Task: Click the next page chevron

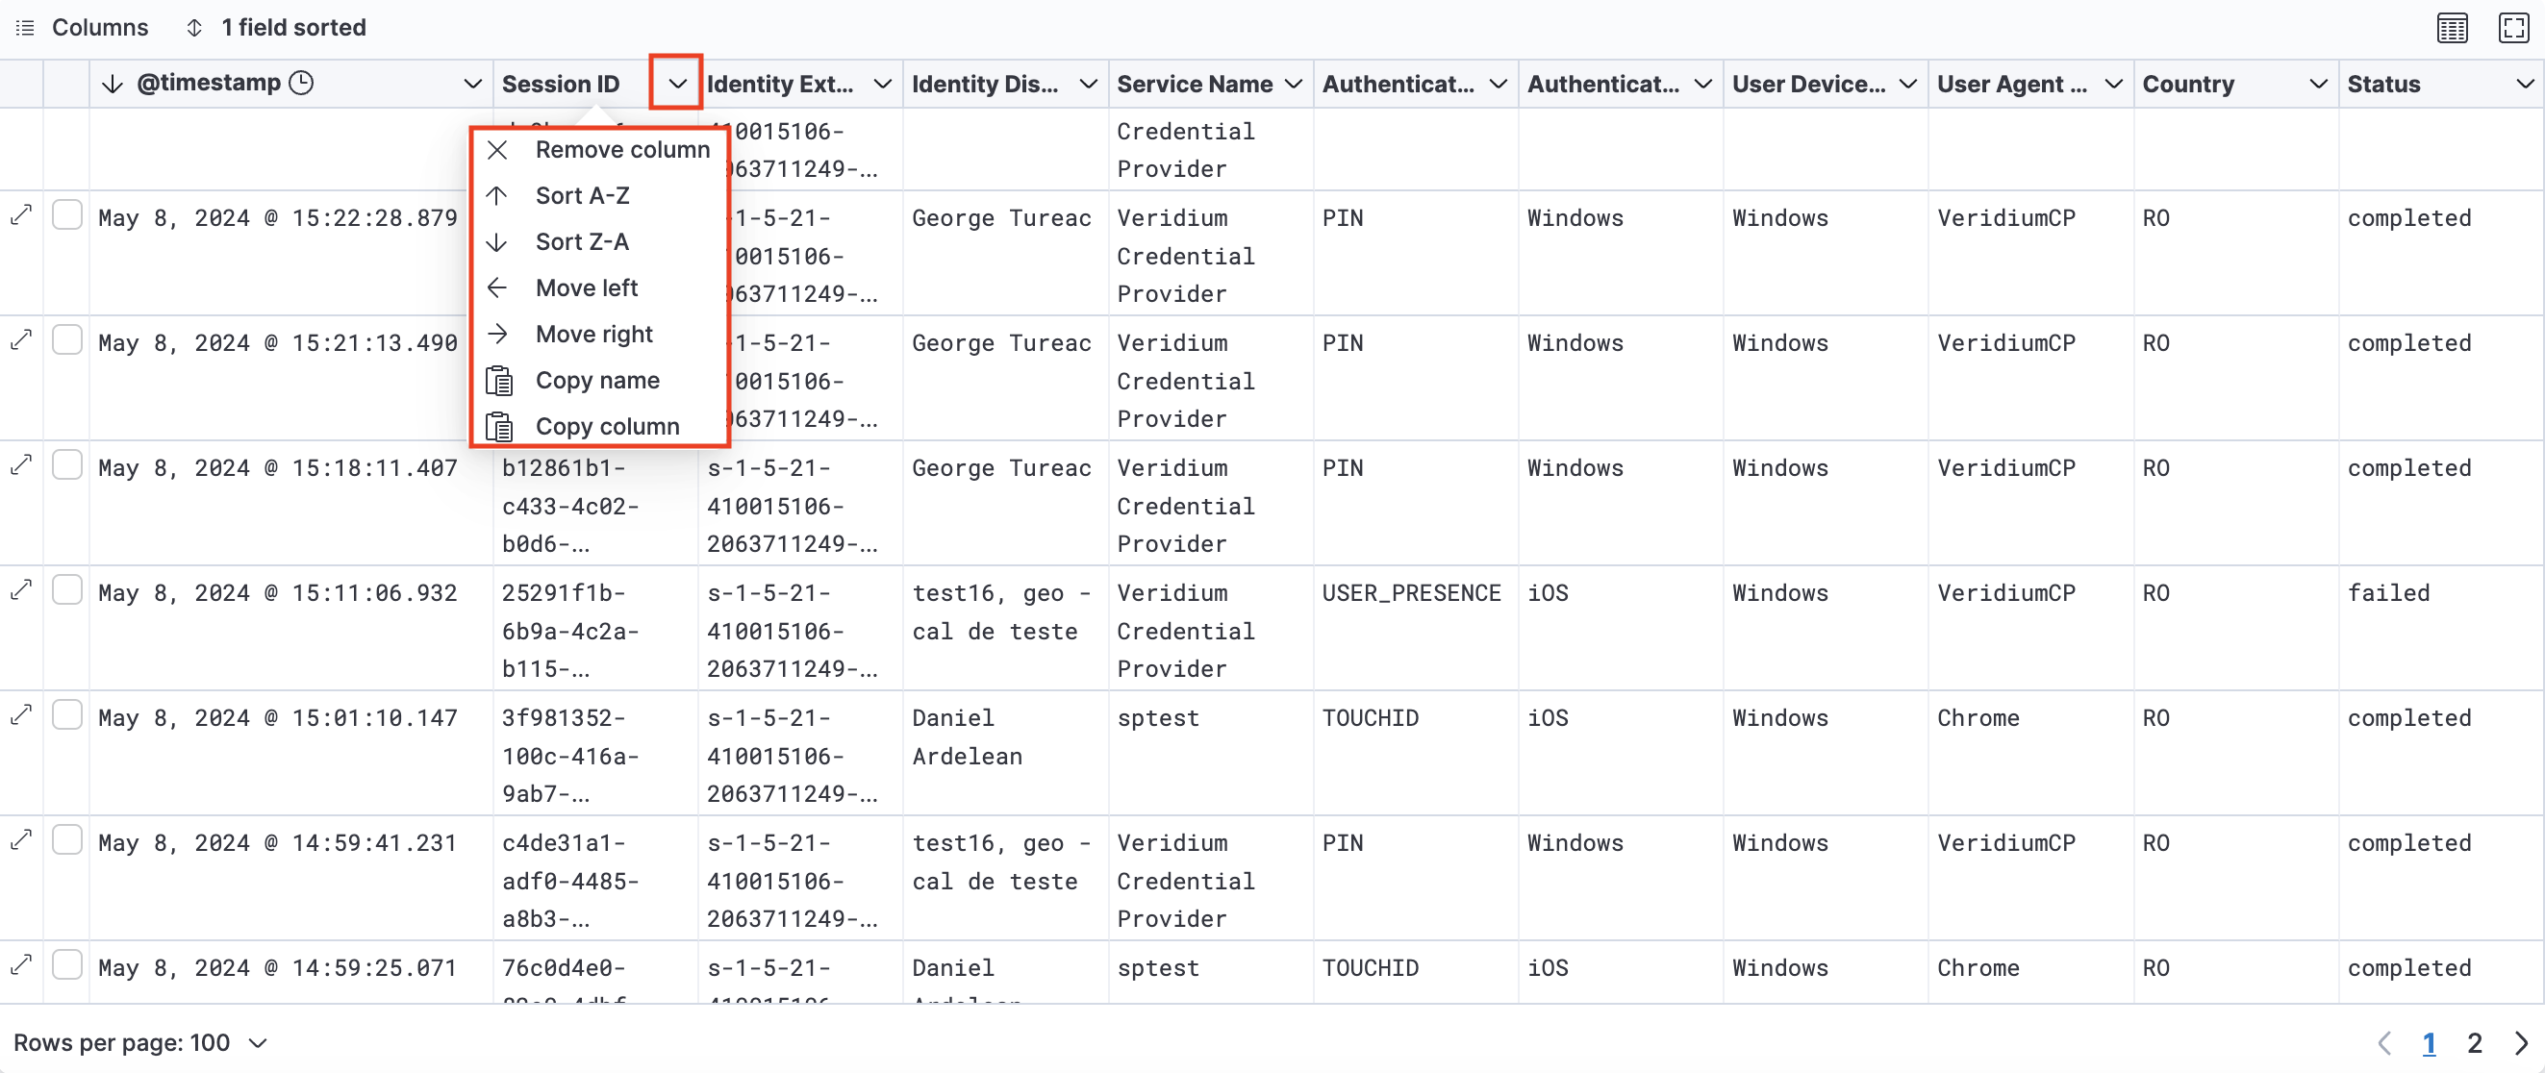Action: [x=2523, y=1042]
